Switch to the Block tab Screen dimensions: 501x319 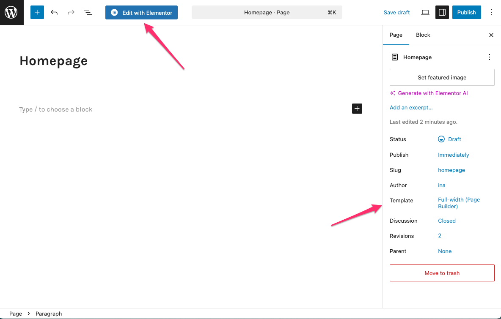423,35
